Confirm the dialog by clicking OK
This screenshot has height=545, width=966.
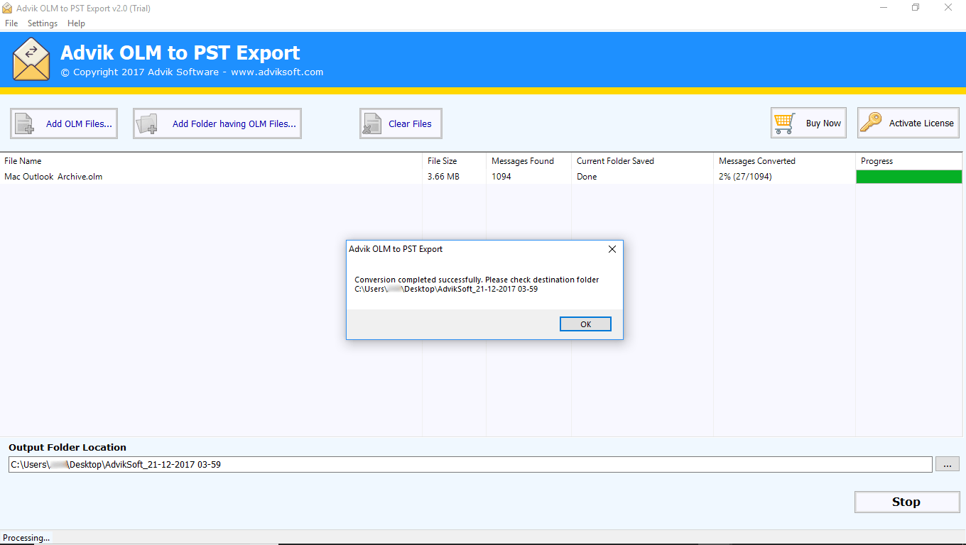coord(585,324)
